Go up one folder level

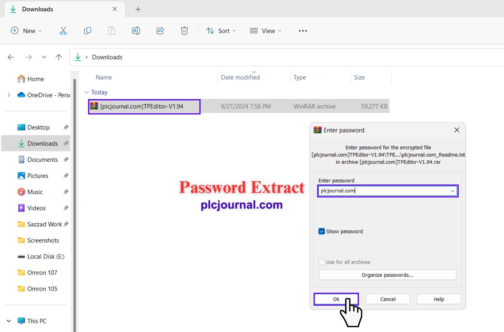pyautogui.click(x=59, y=57)
